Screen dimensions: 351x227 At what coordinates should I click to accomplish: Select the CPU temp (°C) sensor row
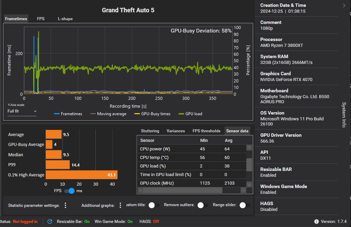[191, 158]
